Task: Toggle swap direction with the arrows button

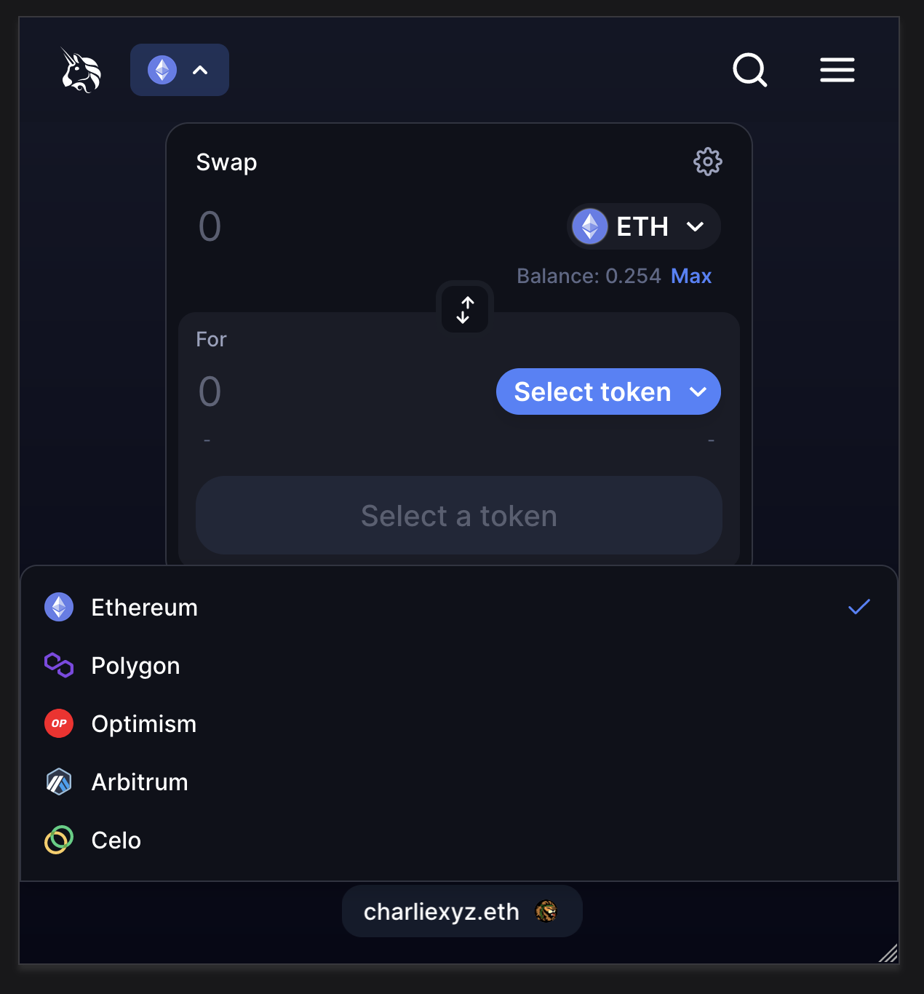Action: coord(465,309)
